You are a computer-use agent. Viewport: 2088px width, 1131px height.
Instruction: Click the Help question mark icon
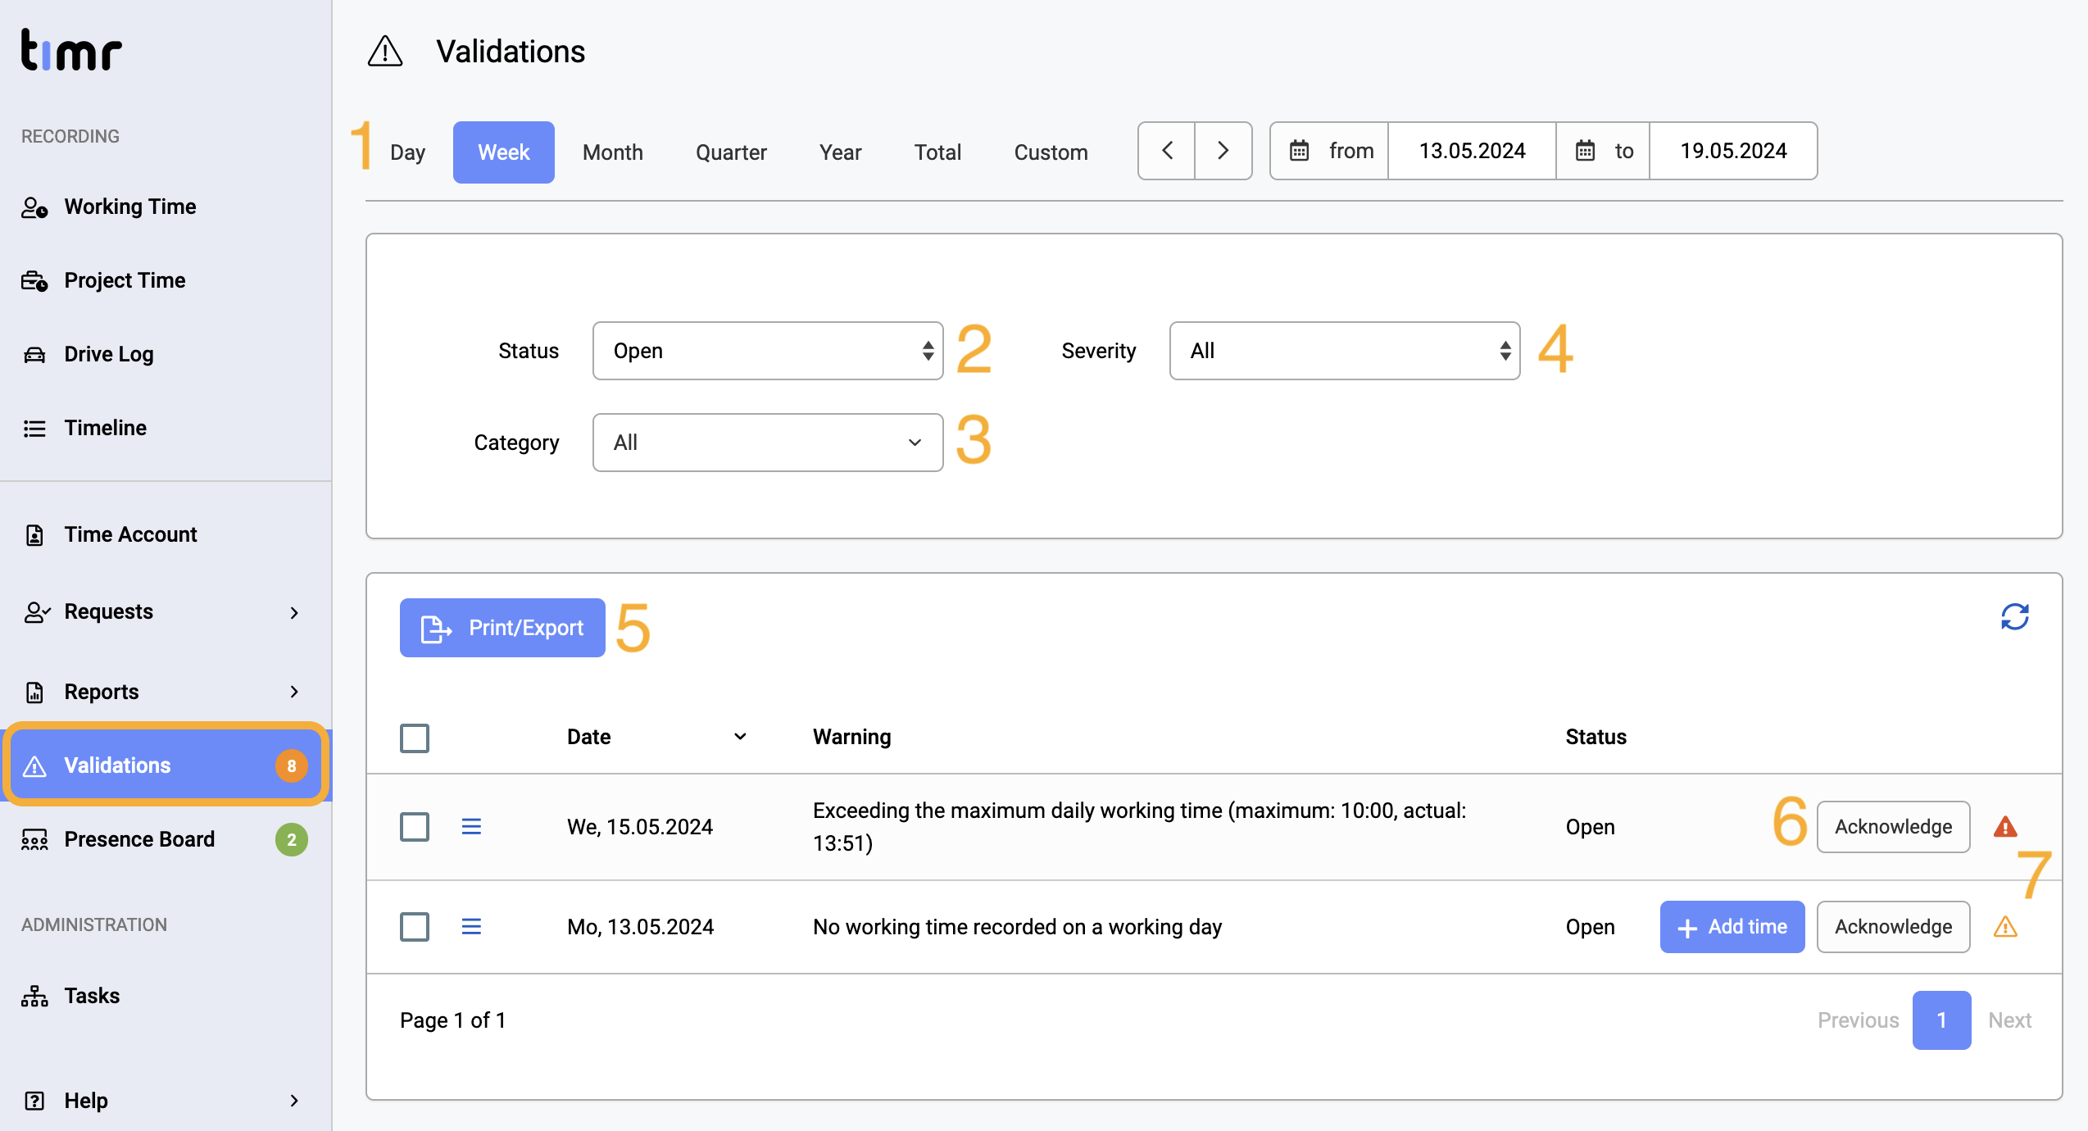(34, 1101)
